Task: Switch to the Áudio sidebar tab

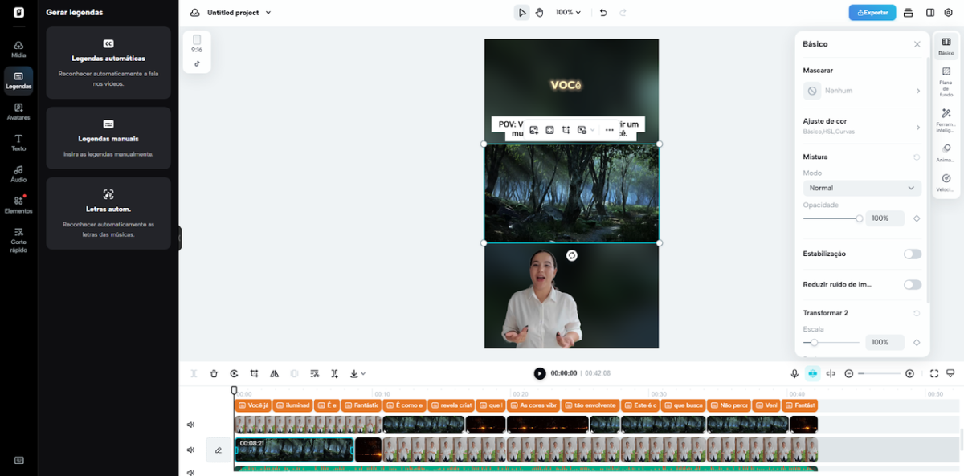Action: point(18,174)
